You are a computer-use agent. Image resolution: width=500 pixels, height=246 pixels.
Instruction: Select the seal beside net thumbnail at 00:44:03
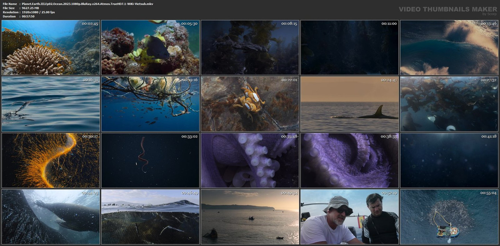pyautogui.click(x=51, y=217)
